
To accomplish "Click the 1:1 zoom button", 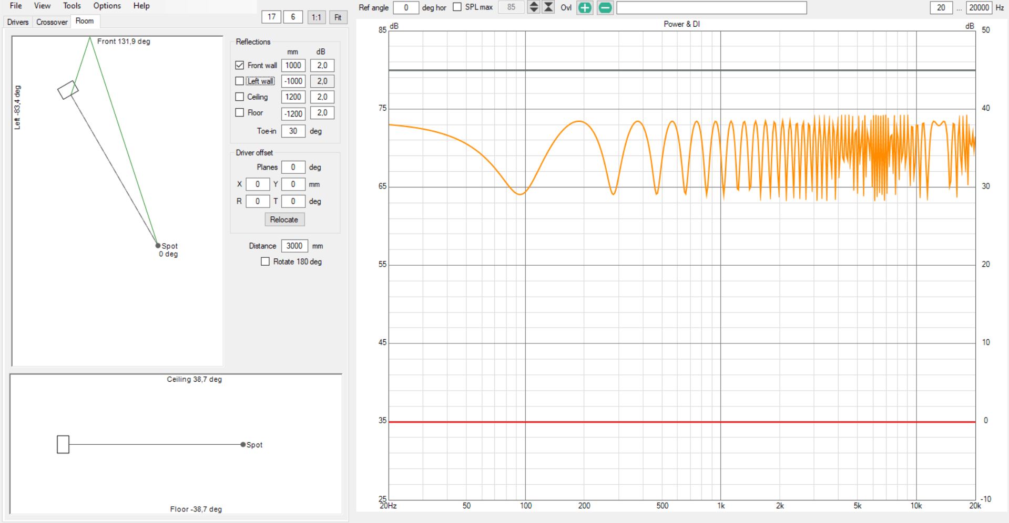I will (316, 17).
